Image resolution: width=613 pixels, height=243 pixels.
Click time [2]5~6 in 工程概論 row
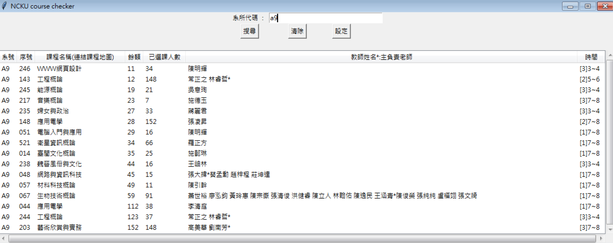[589, 79]
